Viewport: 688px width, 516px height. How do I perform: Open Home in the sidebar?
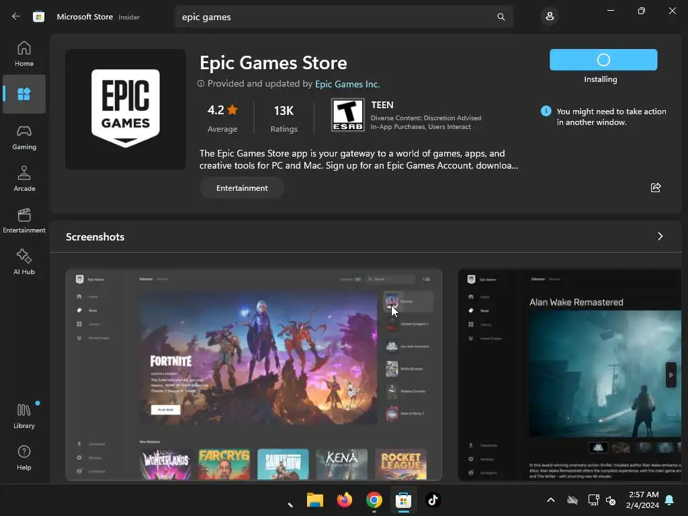pos(24,54)
